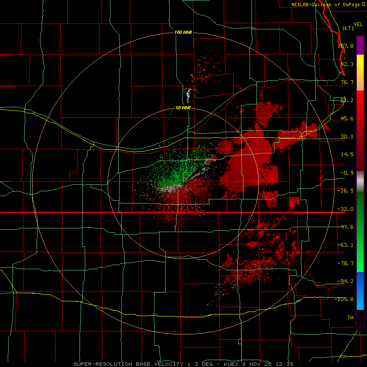
Task: Click the -16.5 velocity scale value
Action: pyautogui.click(x=345, y=190)
